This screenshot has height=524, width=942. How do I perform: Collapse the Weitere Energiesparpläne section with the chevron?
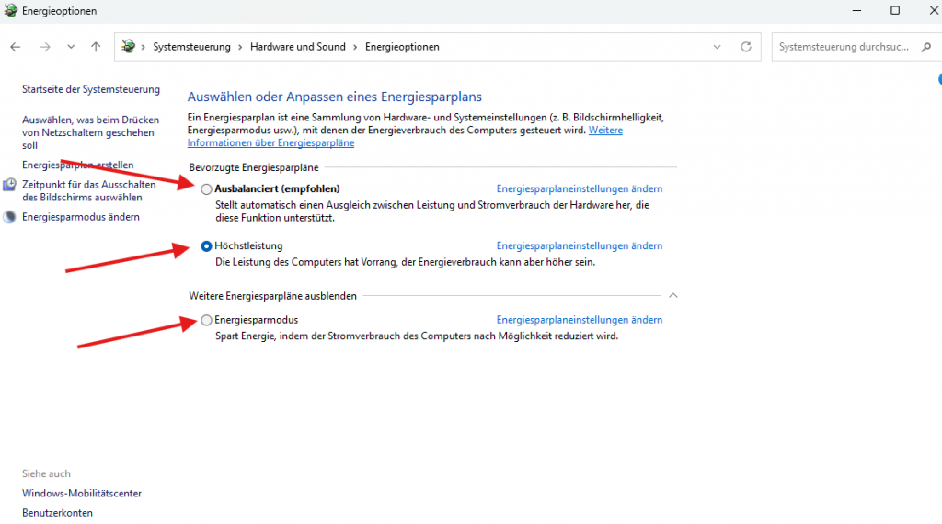click(x=672, y=296)
